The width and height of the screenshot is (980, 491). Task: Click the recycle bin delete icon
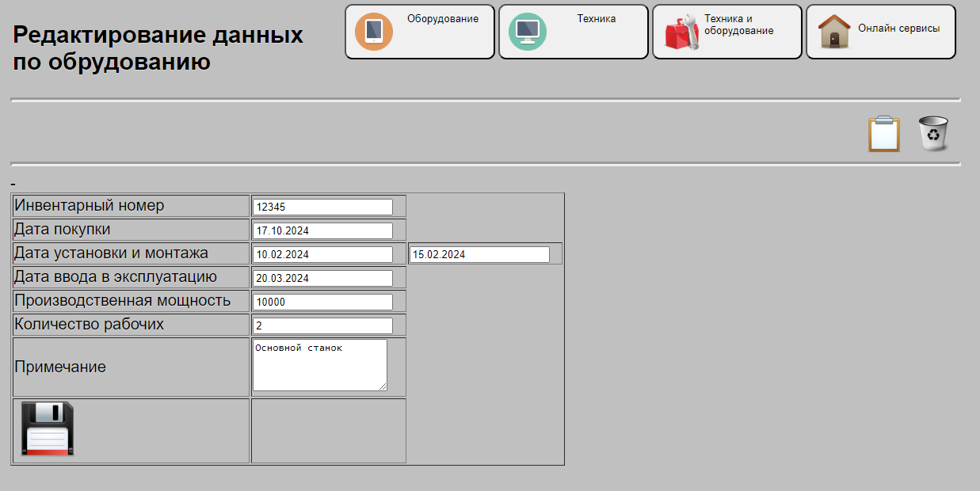(933, 134)
